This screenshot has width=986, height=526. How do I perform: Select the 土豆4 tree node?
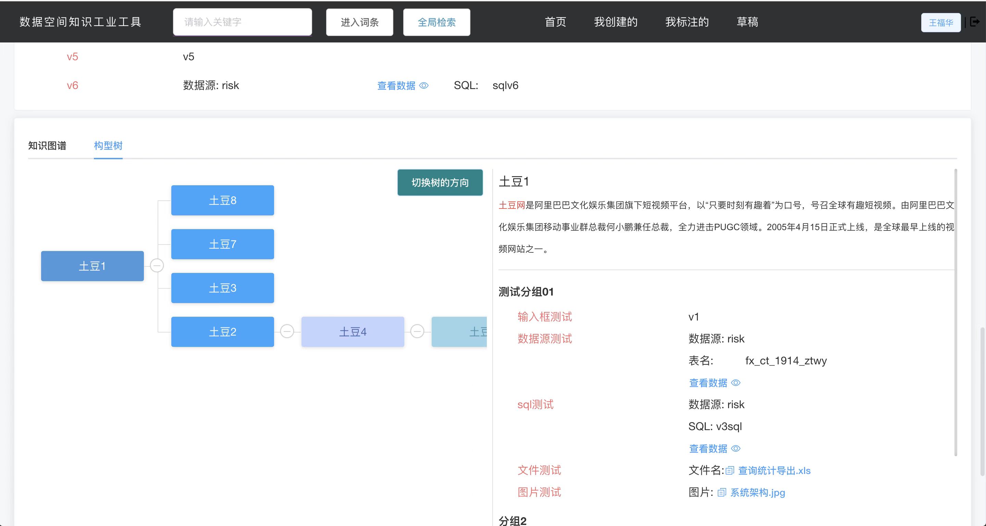click(353, 332)
